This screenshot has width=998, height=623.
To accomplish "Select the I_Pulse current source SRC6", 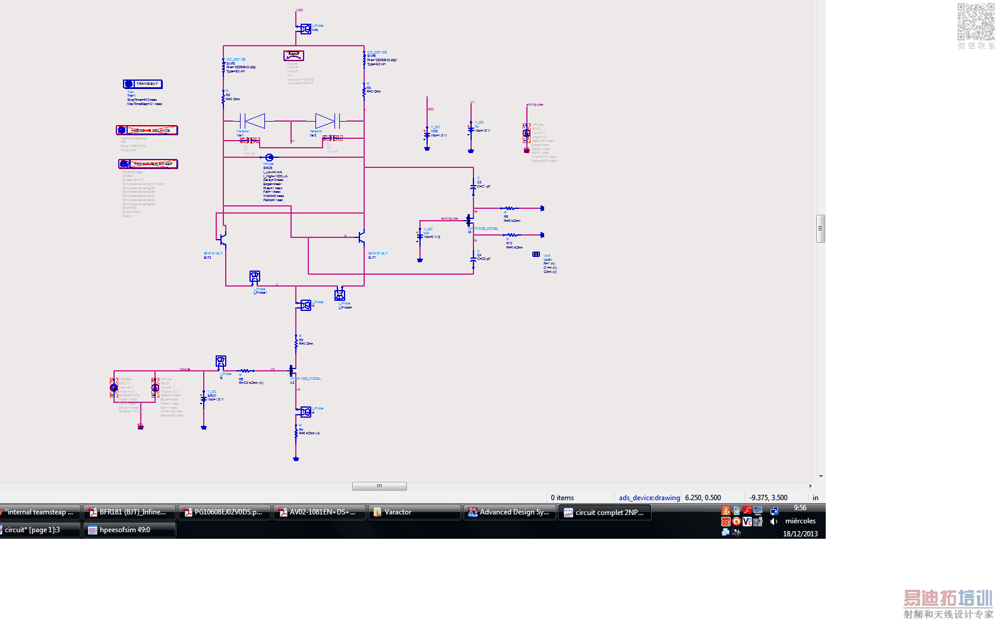I will [269, 157].
